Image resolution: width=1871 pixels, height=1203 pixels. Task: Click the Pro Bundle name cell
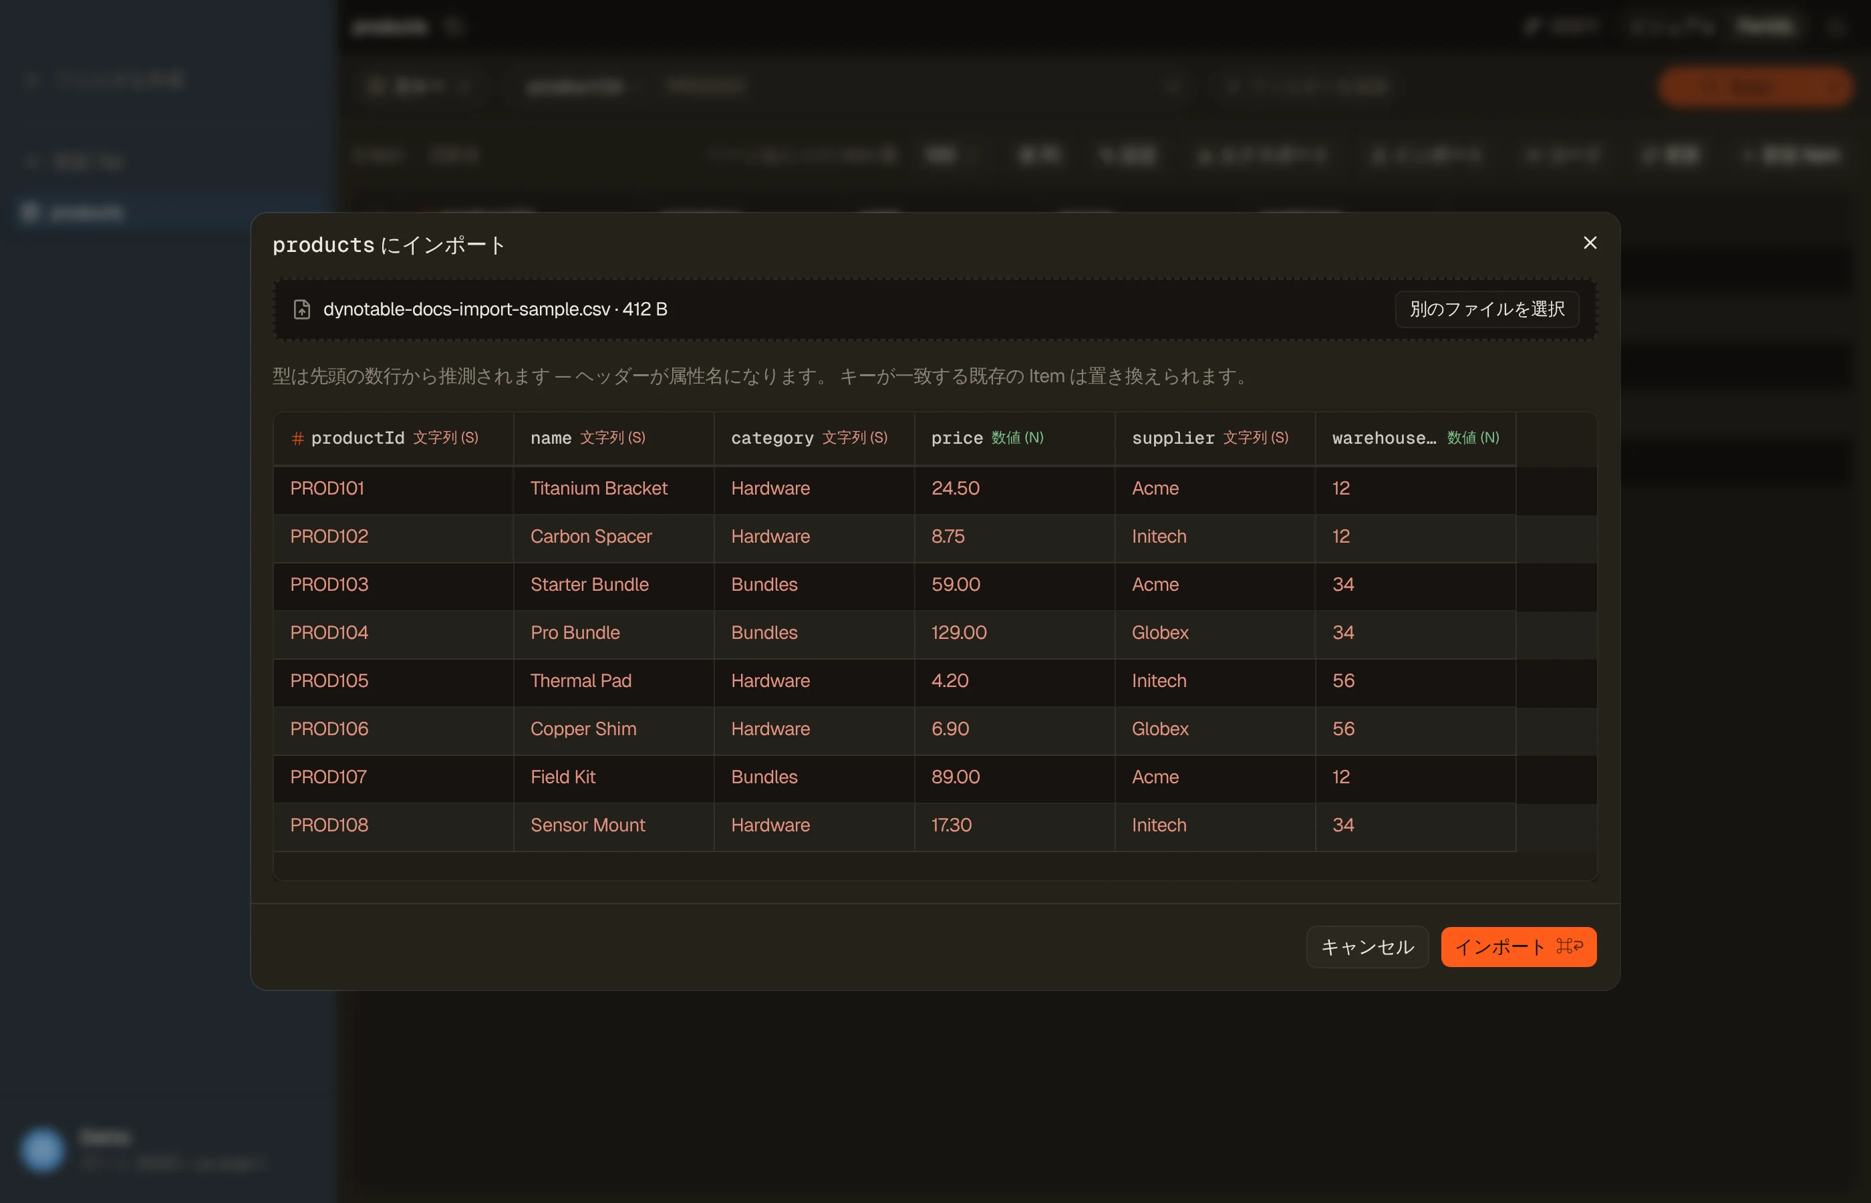[x=614, y=634]
